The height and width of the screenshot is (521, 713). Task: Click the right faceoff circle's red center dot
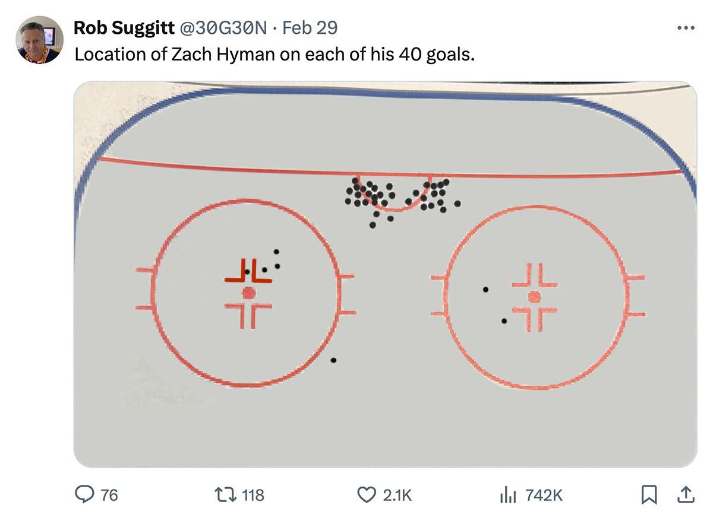(534, 297)
